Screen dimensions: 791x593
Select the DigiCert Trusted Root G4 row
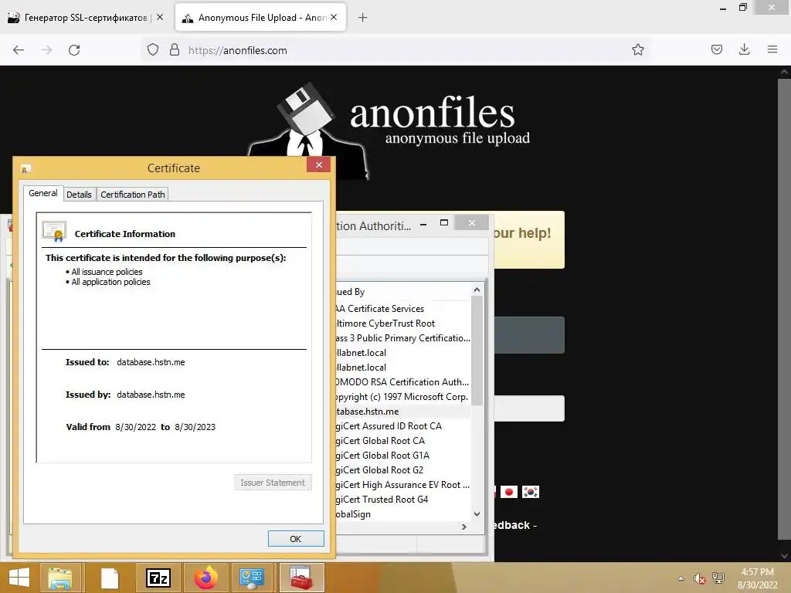coord(402,500)
